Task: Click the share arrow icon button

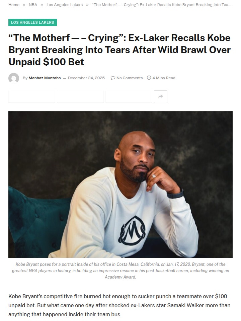Action: [x=160, y=96]
